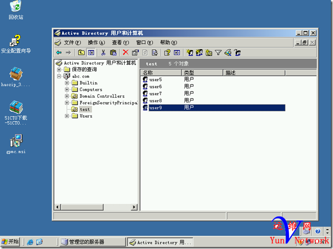
Task: Click Active Directory taskbar button
Action: pos(160,242)
